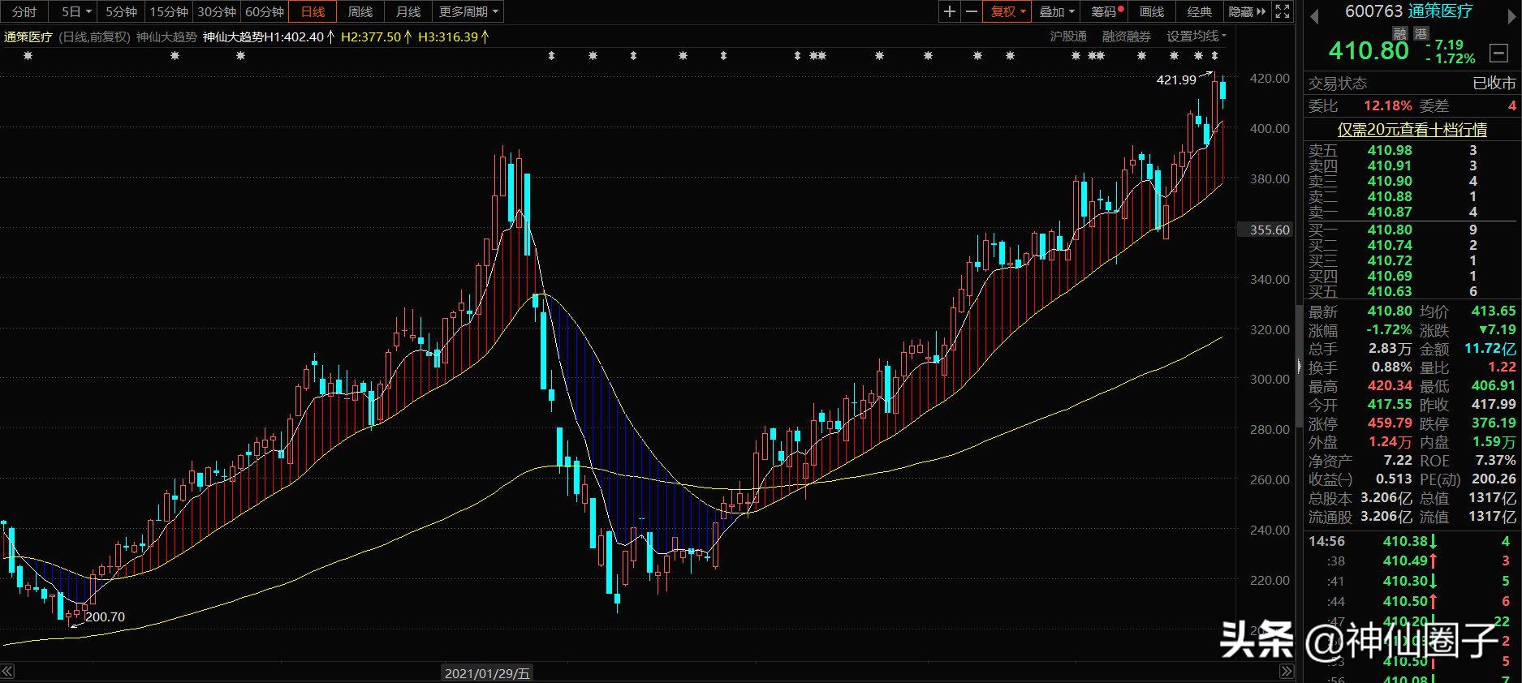This screenshot has height=683, width=1522.
Task: Select the 周线 weekly chart tab
Action: tap(360, 11)
